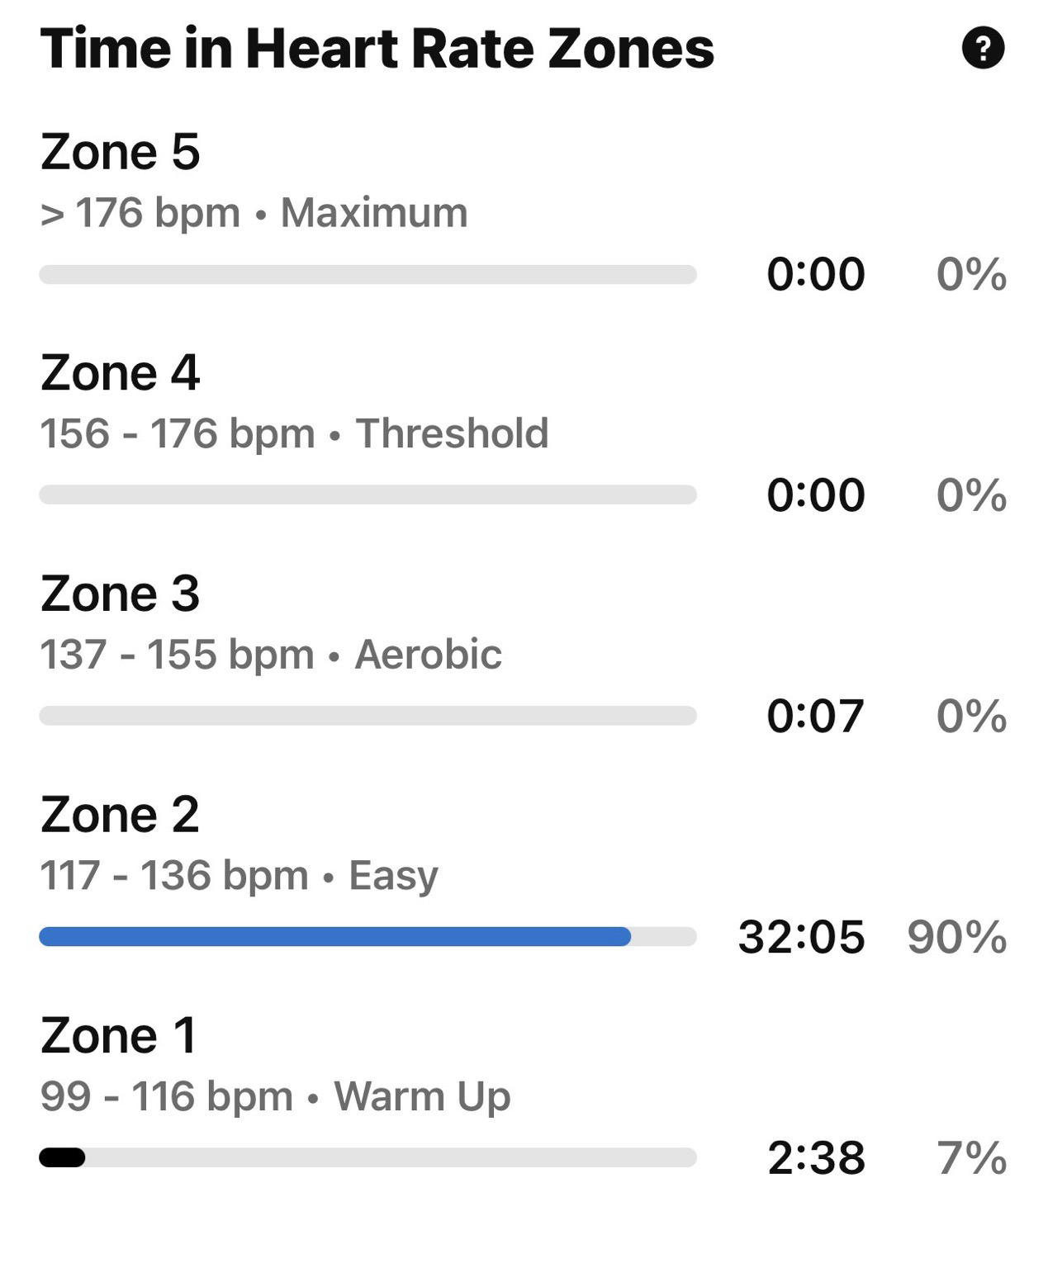The image size is (1048, 1268).
Task: Click the black Zone 1 progress bar
Action: click(63, 1157)
